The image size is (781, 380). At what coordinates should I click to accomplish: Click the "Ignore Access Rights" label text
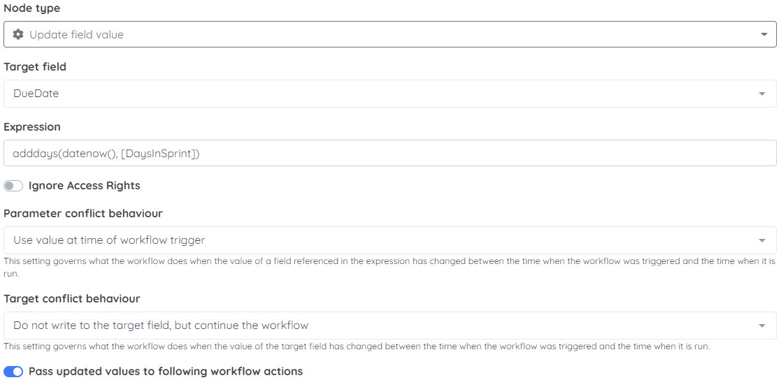84,186
